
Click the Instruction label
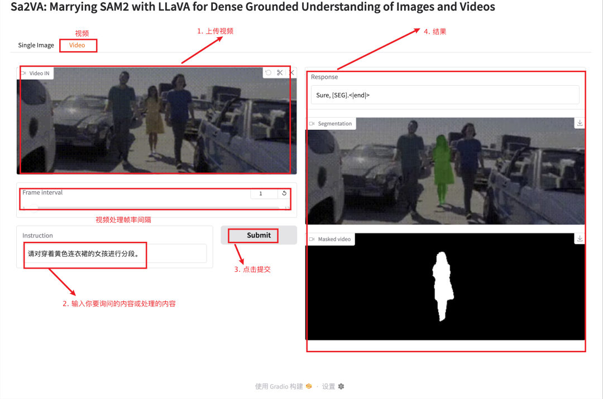(37, 236)
